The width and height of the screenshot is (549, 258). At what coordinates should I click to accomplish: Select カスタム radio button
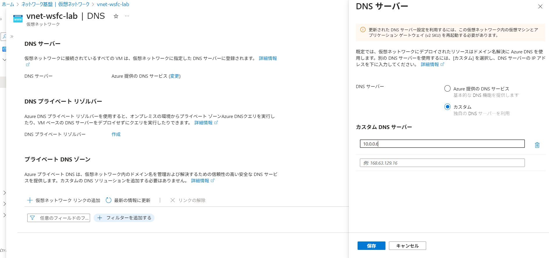[447, 107]
